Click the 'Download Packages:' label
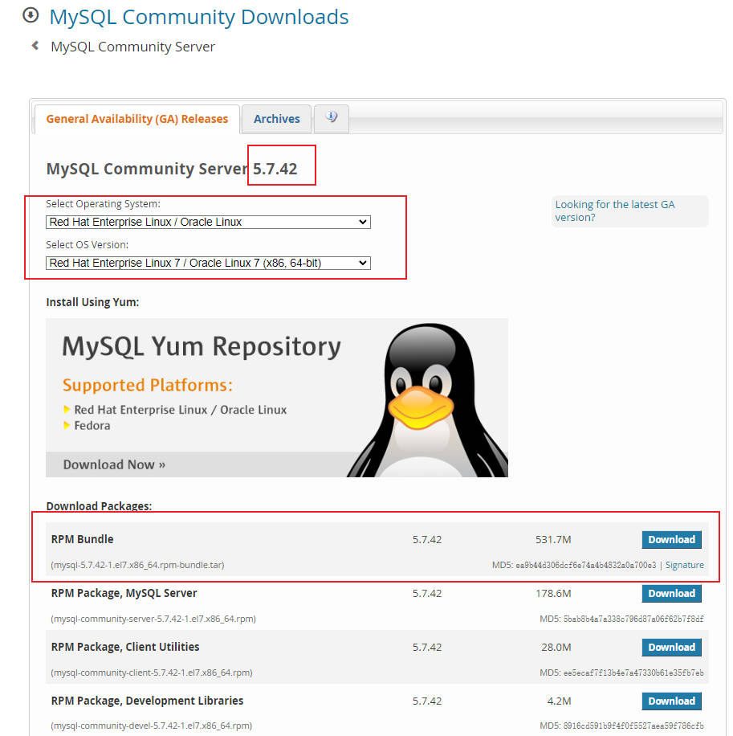The image size is (733, 736). pyautogui.click(x=99, y=506)
